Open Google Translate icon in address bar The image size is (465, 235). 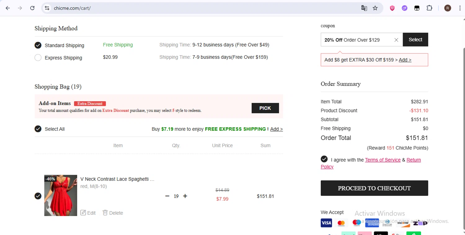(364, 8)
